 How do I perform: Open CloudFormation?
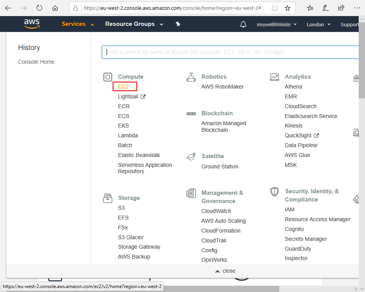pyautogui.click(x=221, y=231)
